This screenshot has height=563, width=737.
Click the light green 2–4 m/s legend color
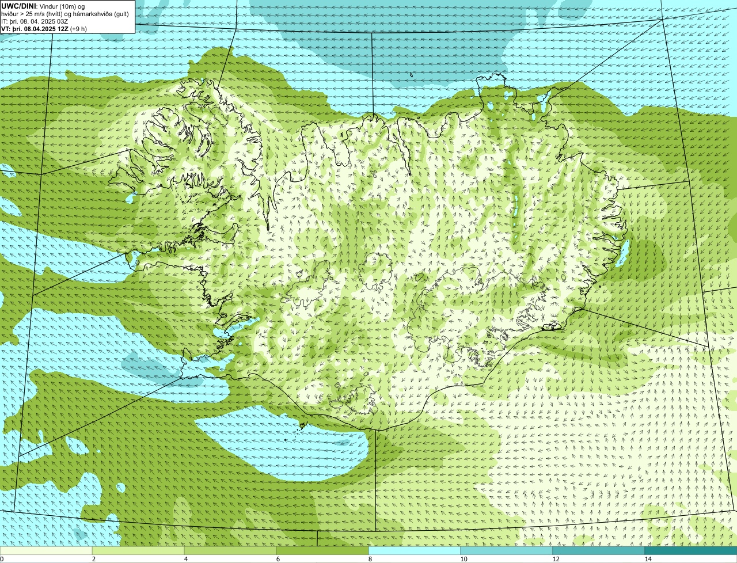(x=138, y=550)
